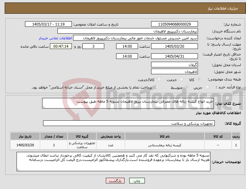Select the خدمت radio button
Viewport: 246px width, 189px height.
pyautogui.click(x=181, y=79)
